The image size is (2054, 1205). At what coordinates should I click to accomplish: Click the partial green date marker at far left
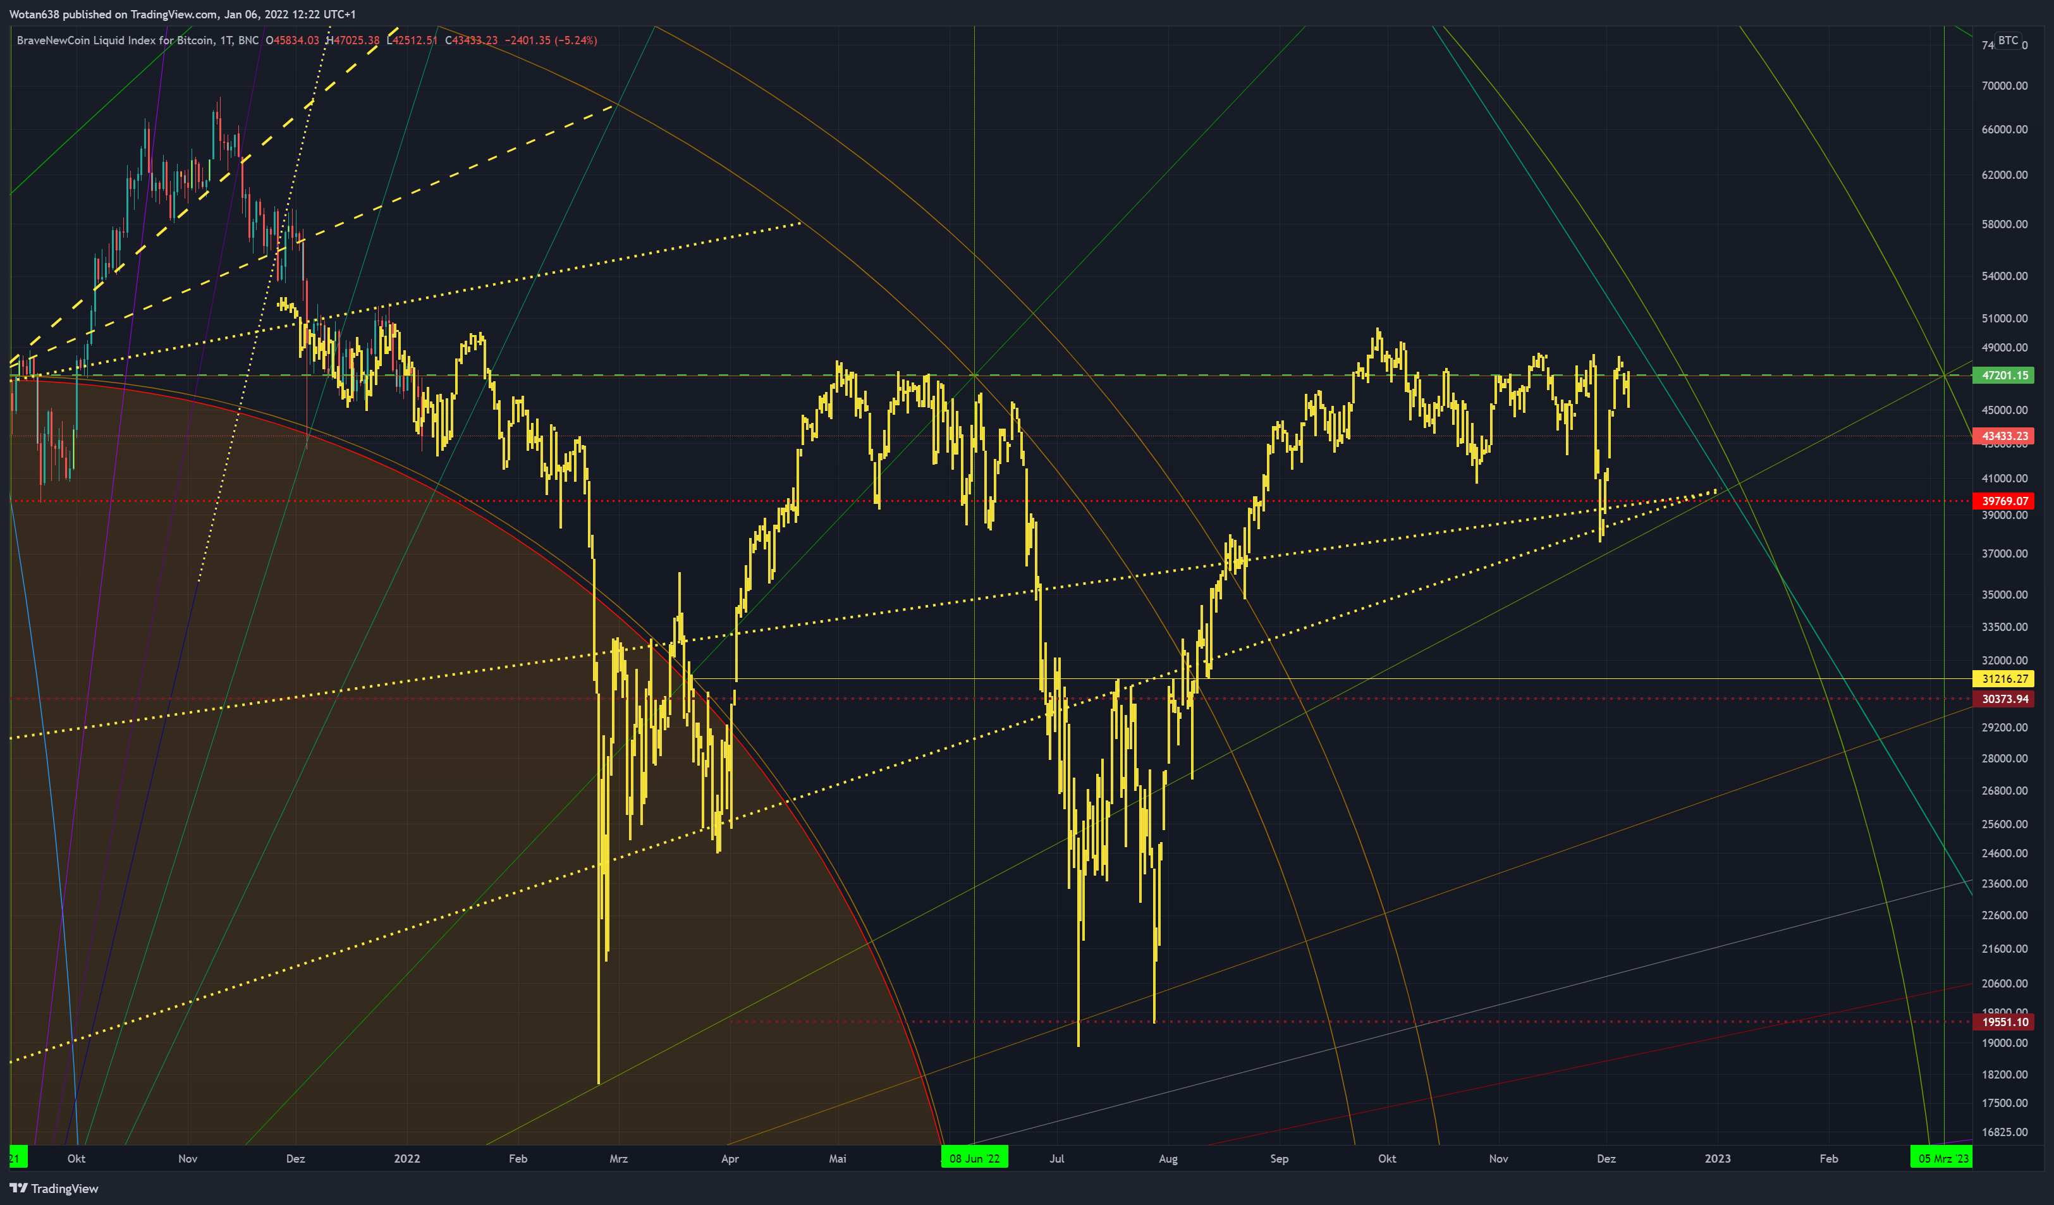17,1158
